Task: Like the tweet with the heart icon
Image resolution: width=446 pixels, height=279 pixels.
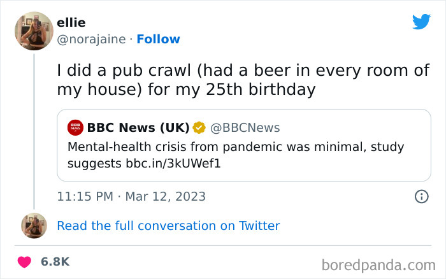Action: click(24, 262)
